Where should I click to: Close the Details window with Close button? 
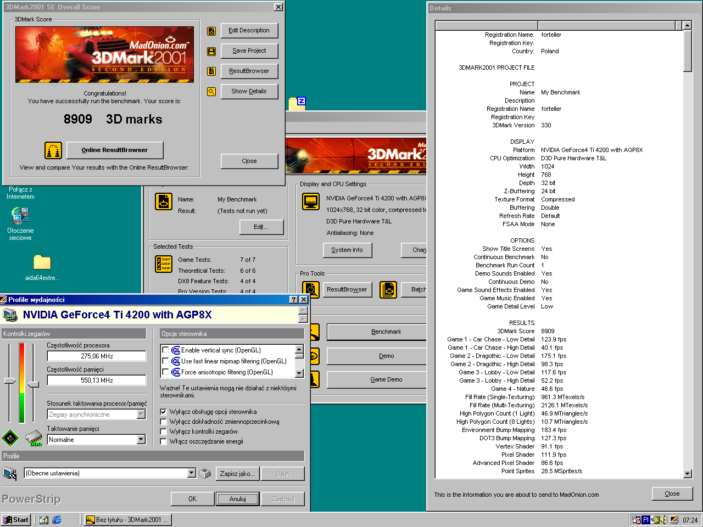(672, 494)
